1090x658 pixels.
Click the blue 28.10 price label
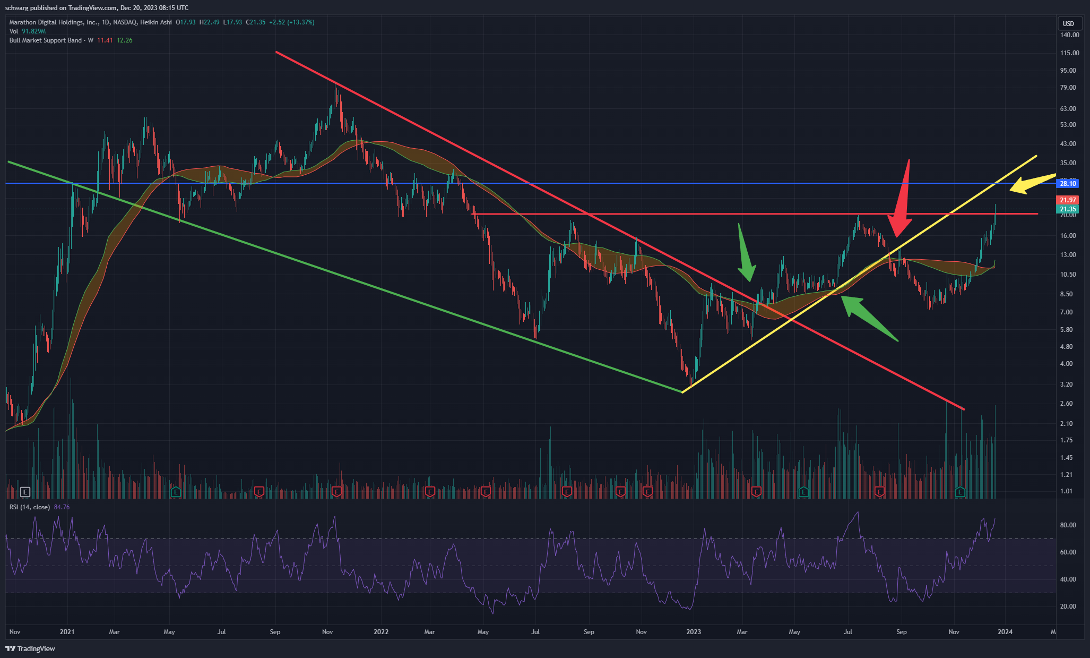coord(1068,184)
